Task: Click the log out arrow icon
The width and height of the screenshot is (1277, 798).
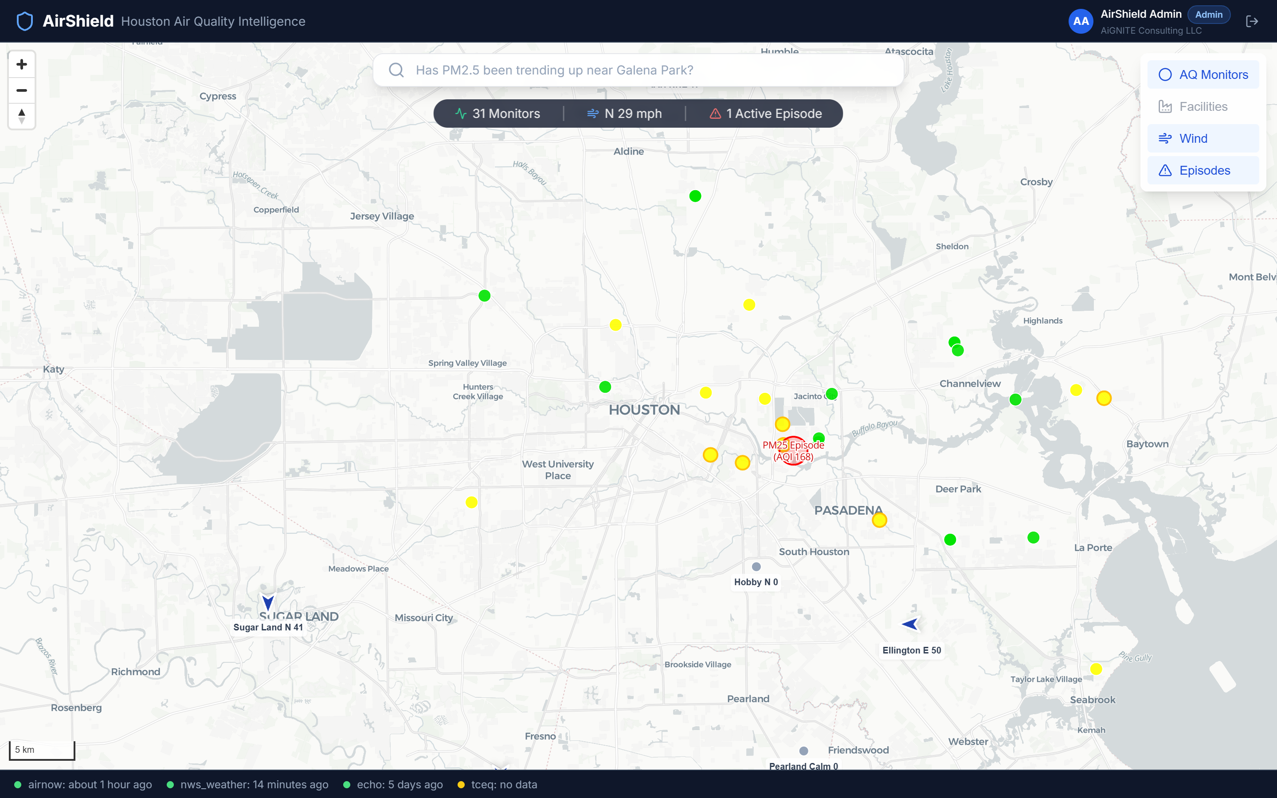Action: (x=1253, y=21)
